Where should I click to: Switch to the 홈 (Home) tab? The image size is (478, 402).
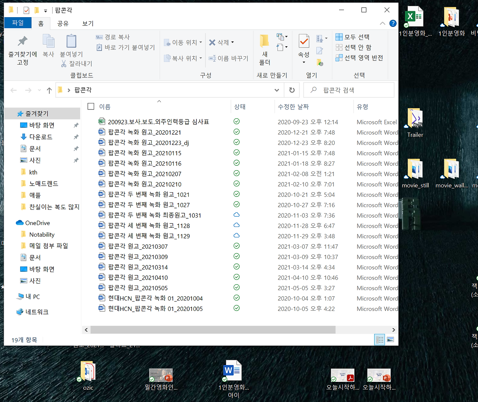[41, 23]
